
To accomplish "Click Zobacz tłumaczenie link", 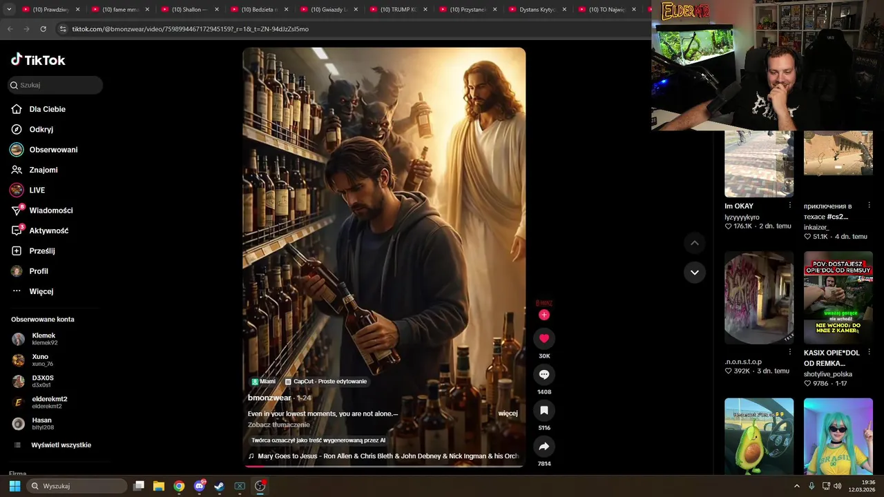I will click(x=279, y=425).
